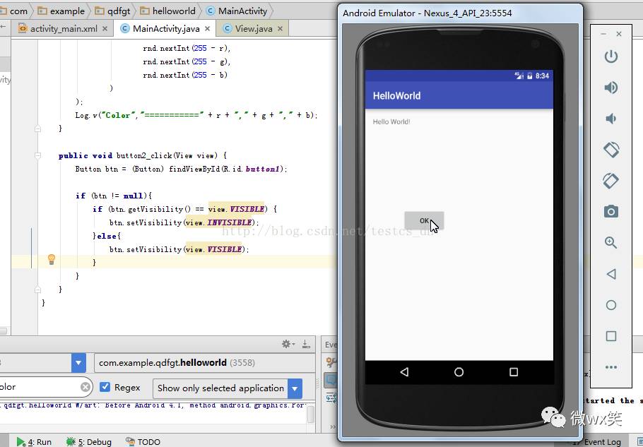
Task: Close the activity_main.xml tab
Action: (x=105, y=29)
